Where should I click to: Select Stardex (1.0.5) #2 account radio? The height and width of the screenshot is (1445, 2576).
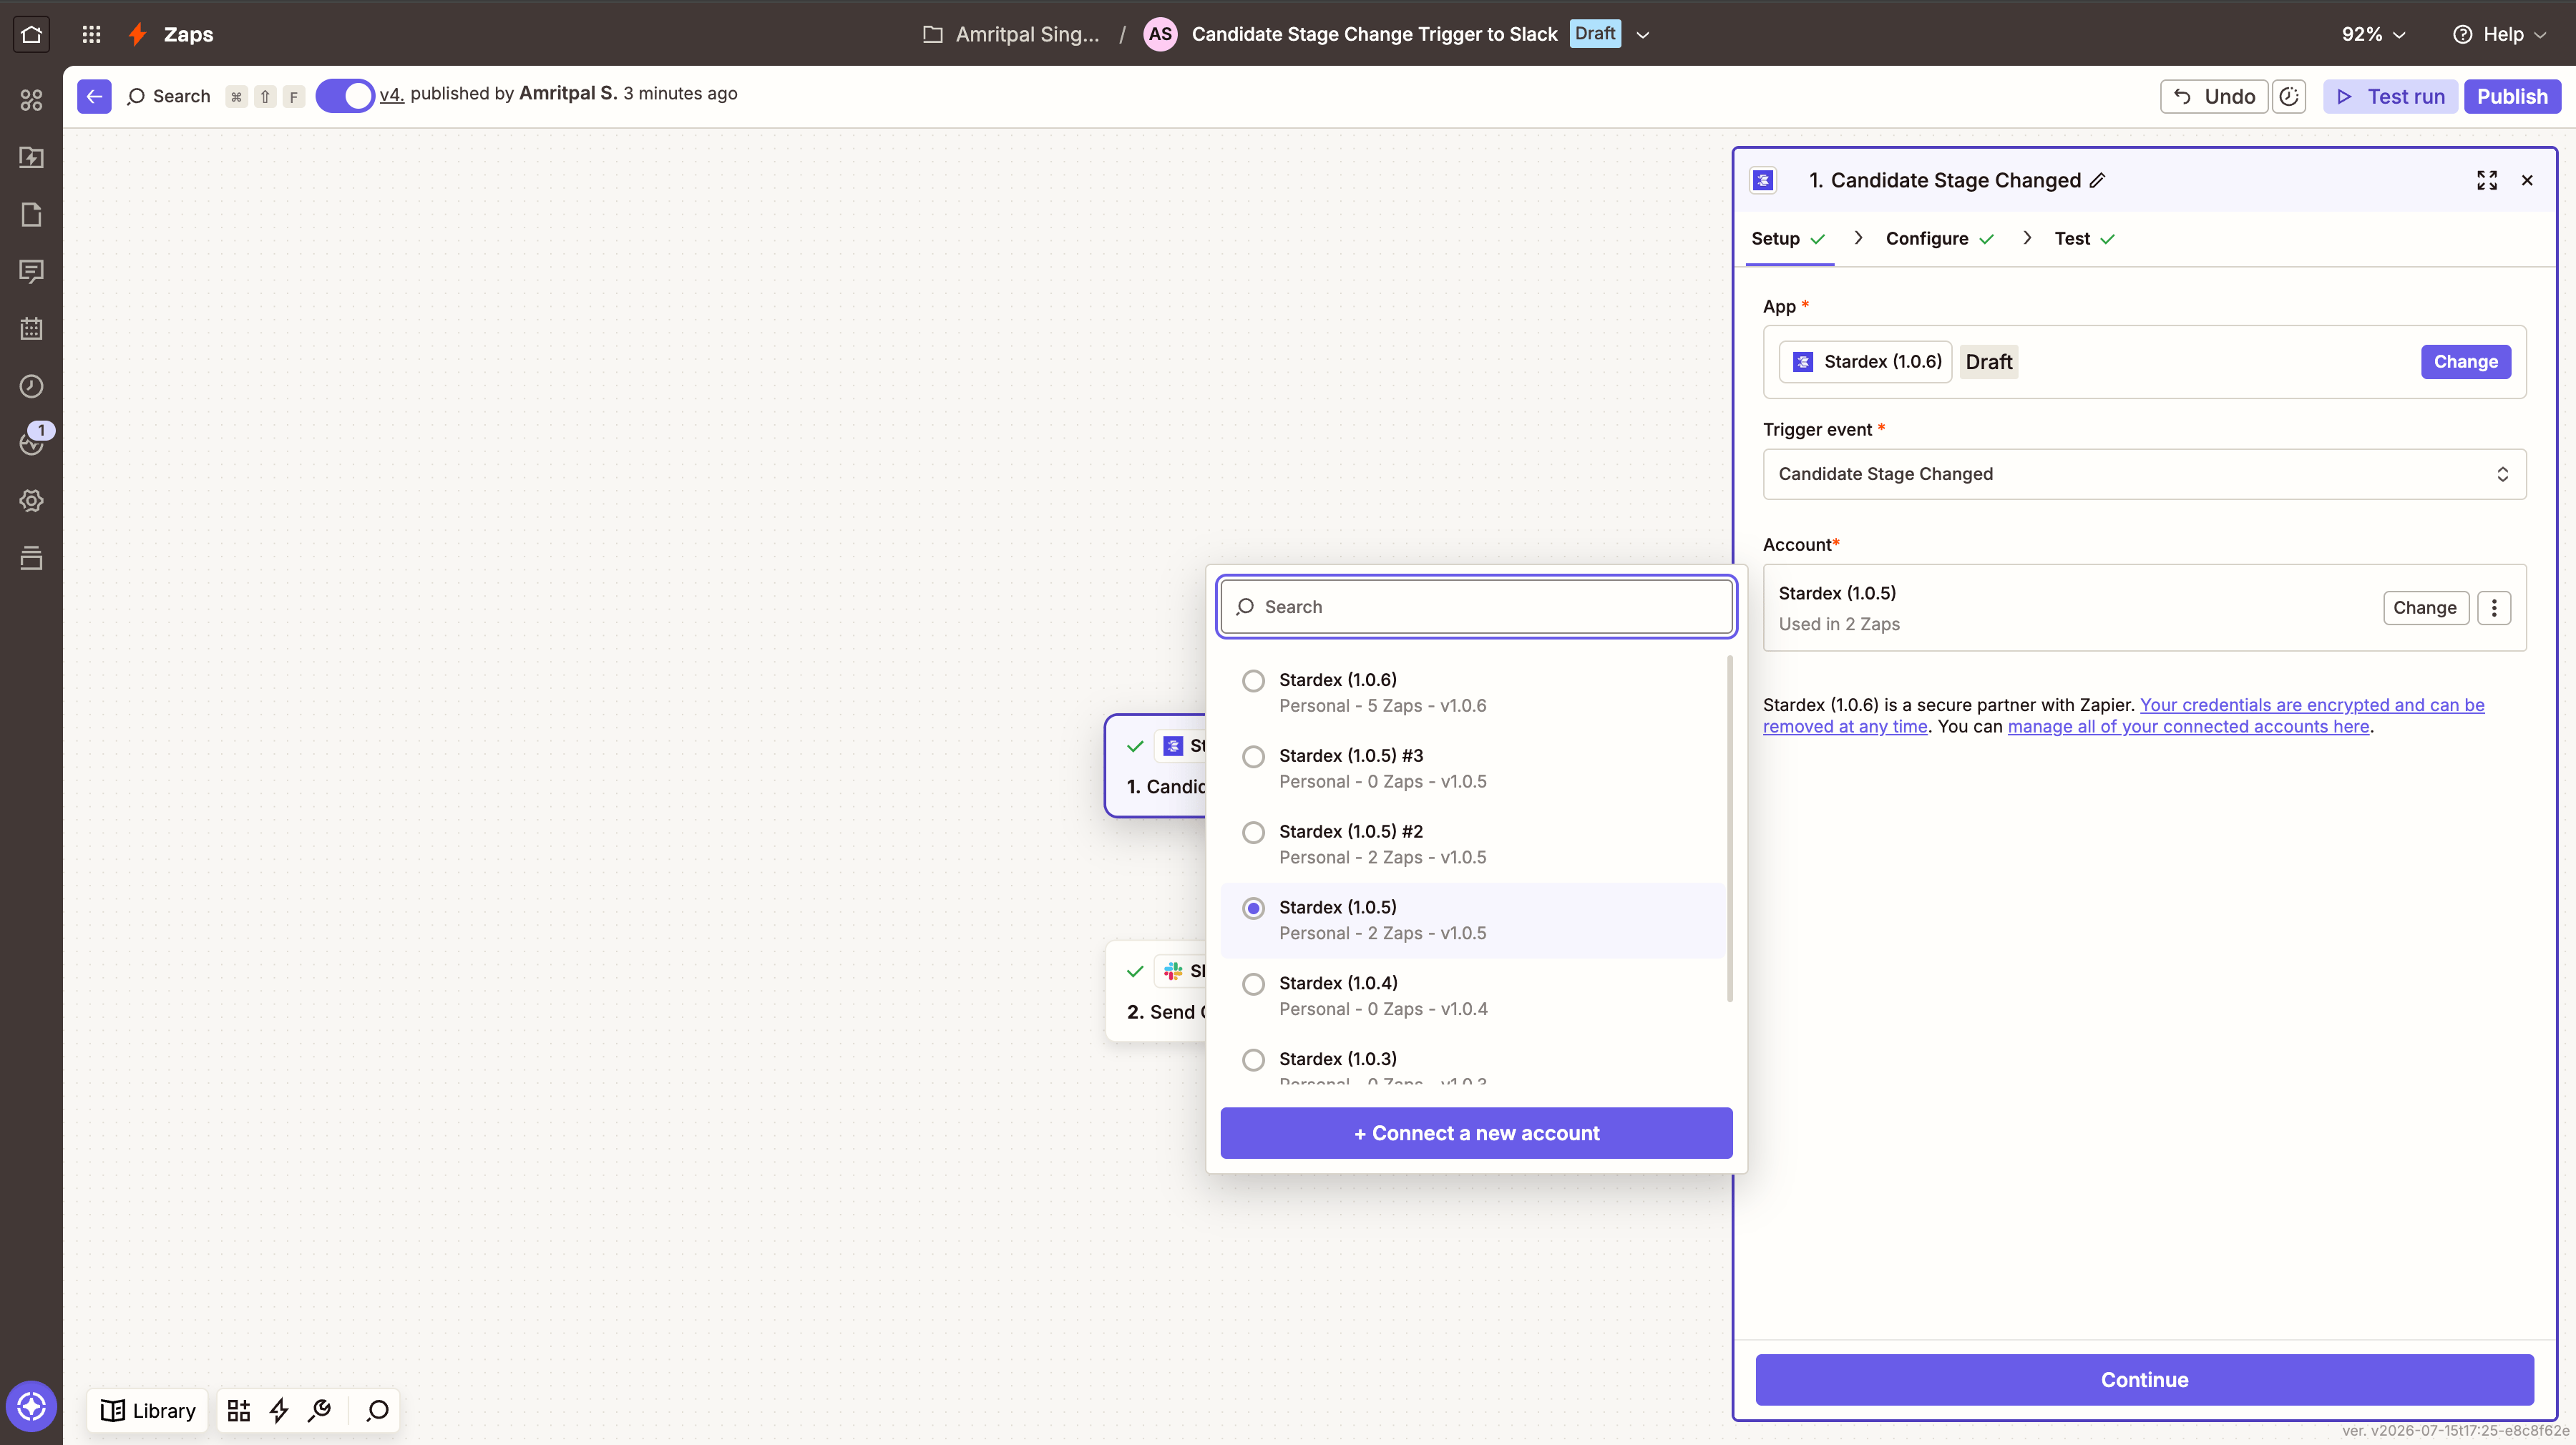[1253, 833]
